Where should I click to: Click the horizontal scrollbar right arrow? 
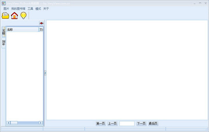tap(41, 123)
